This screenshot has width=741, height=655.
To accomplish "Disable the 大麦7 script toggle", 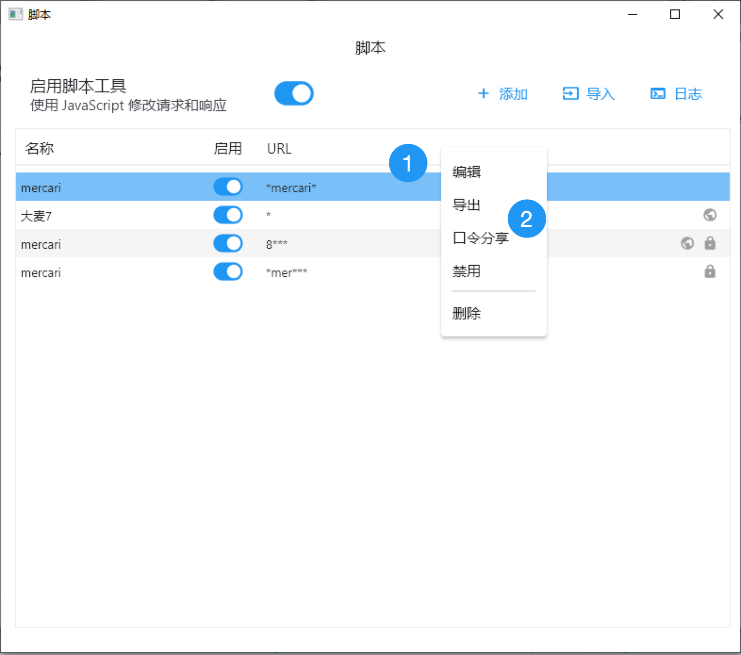I will coord(228,215).
